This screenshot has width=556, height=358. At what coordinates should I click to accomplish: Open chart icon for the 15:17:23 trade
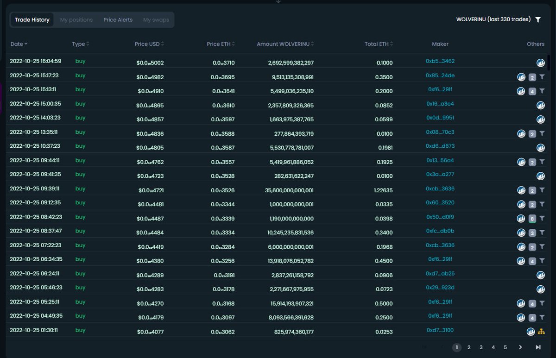click(521, 77)
